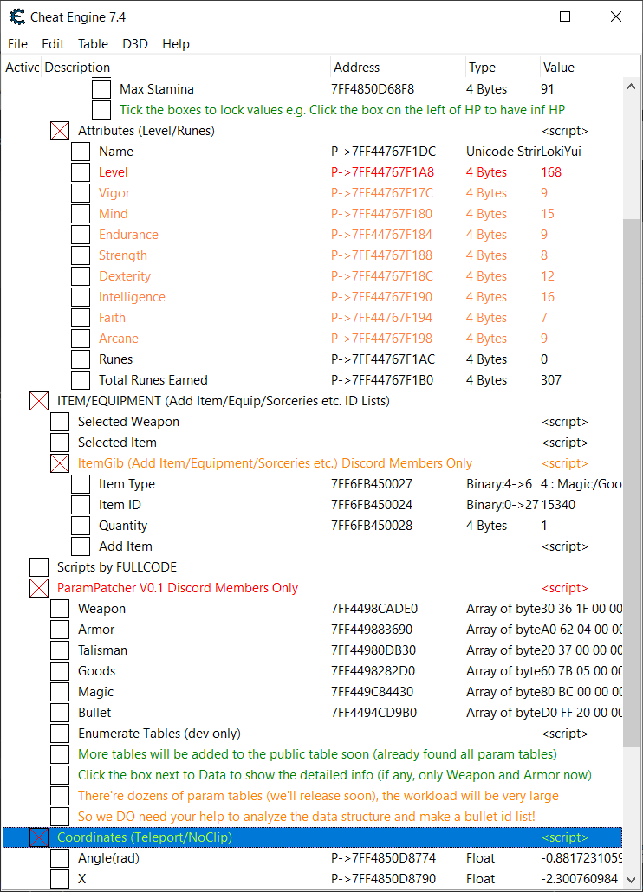643x892 pixels.
Task: Select the Runes value 0
Action: tap(544, 359)
